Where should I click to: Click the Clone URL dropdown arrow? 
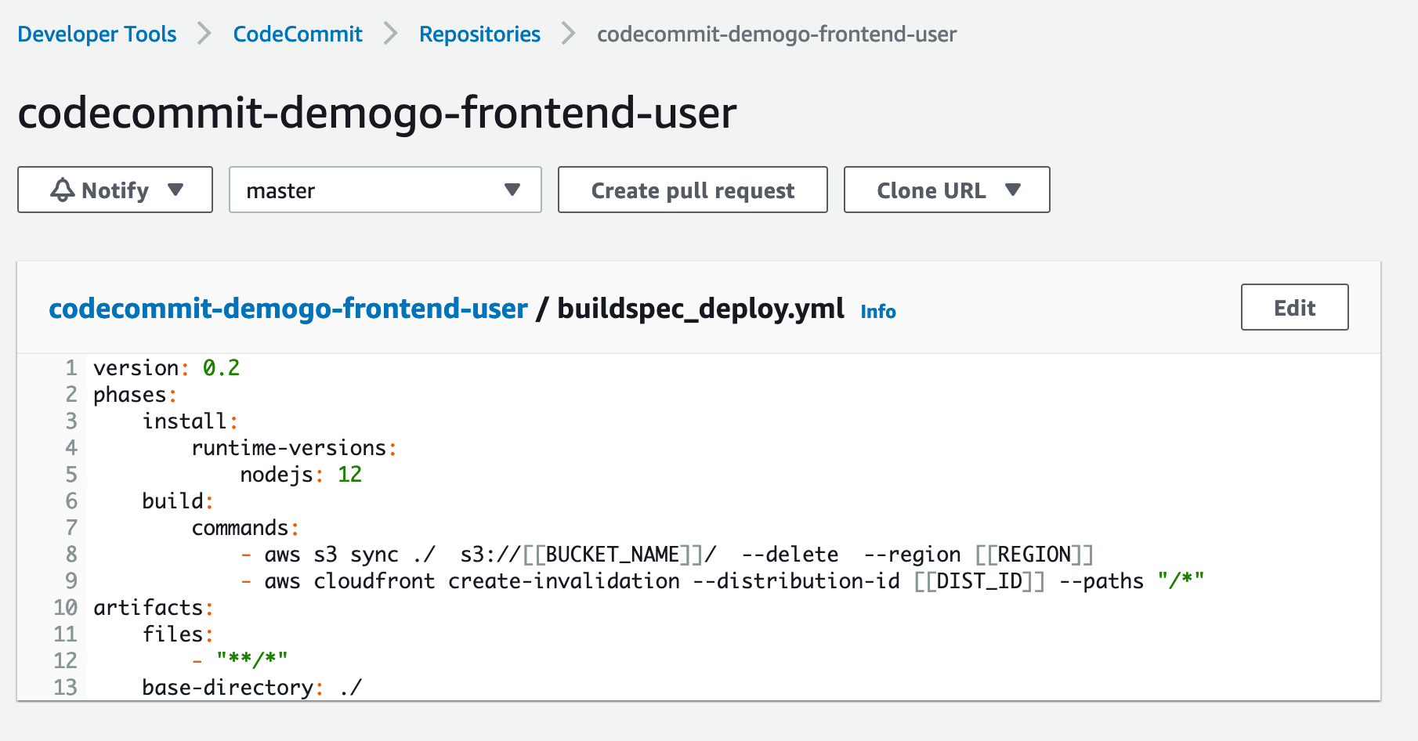[x=1013, y=190]
